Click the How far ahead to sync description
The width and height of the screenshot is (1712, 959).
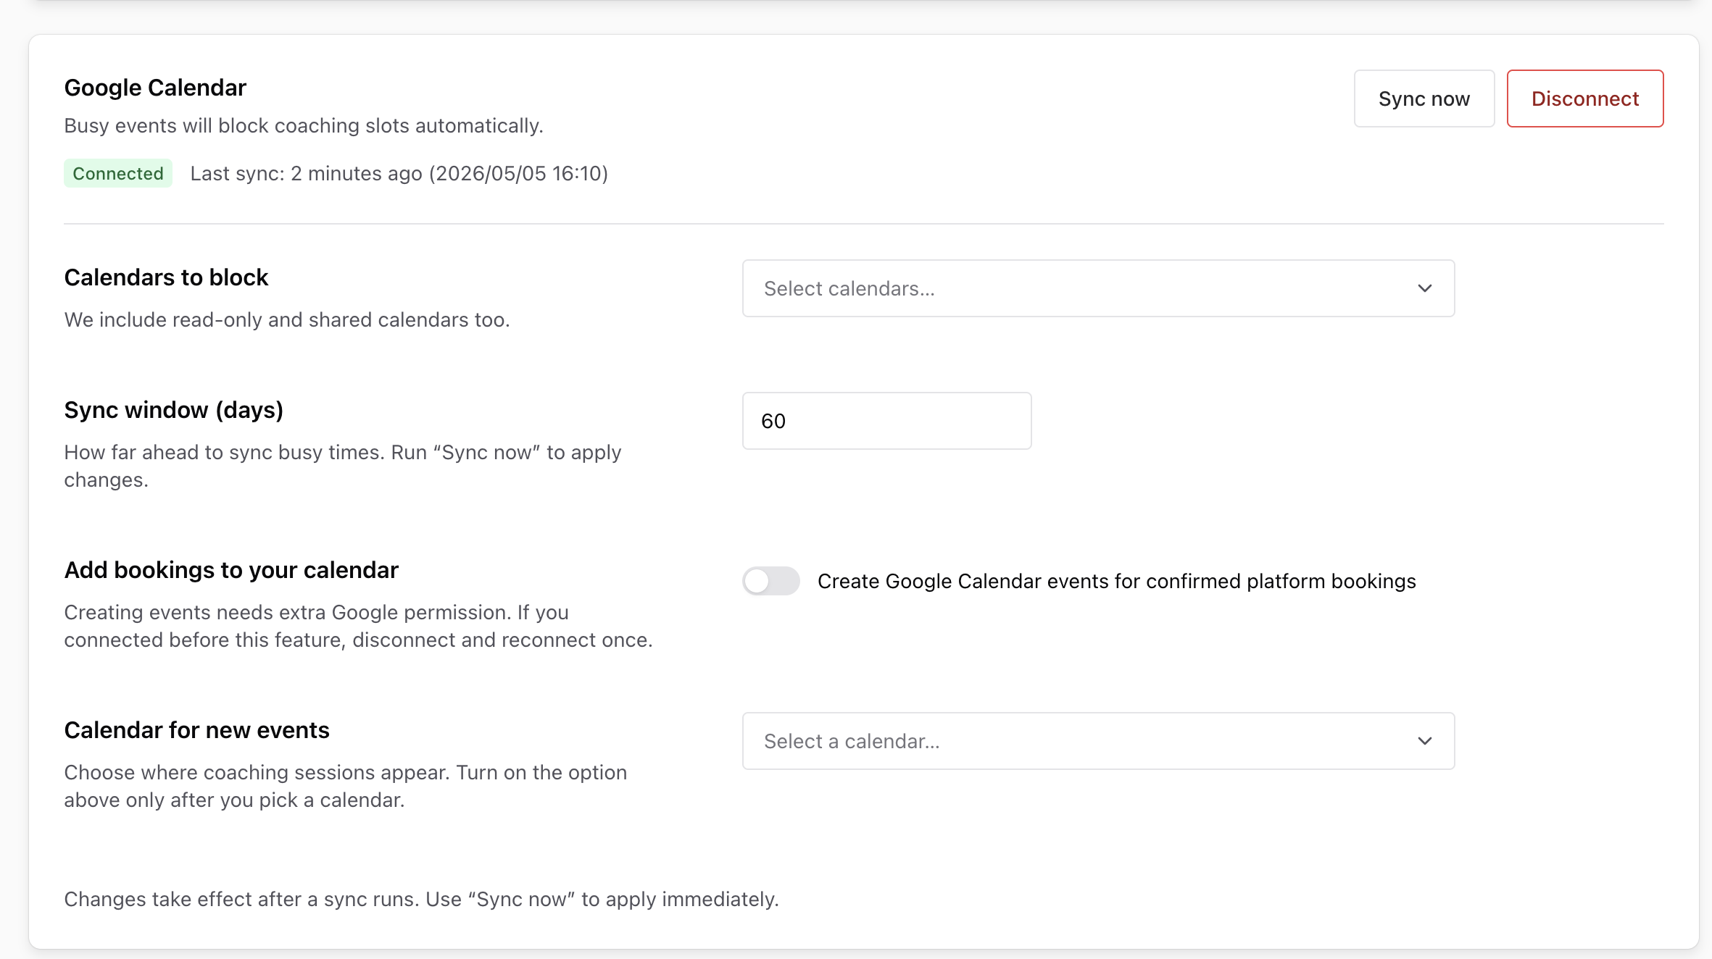pyautogui.click(x=343, y=466)
